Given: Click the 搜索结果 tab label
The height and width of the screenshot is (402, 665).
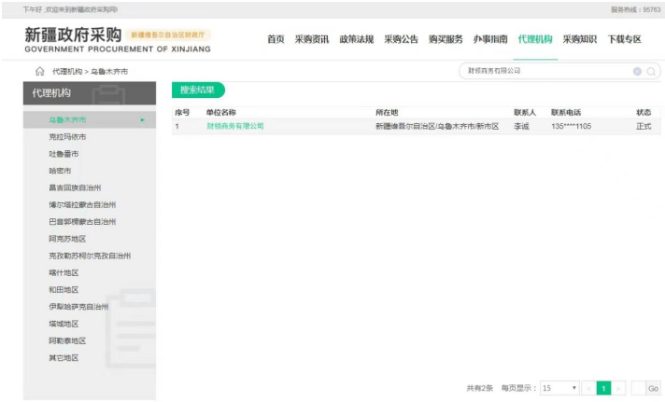Looking at the screenshot, I should coord(197,90).
